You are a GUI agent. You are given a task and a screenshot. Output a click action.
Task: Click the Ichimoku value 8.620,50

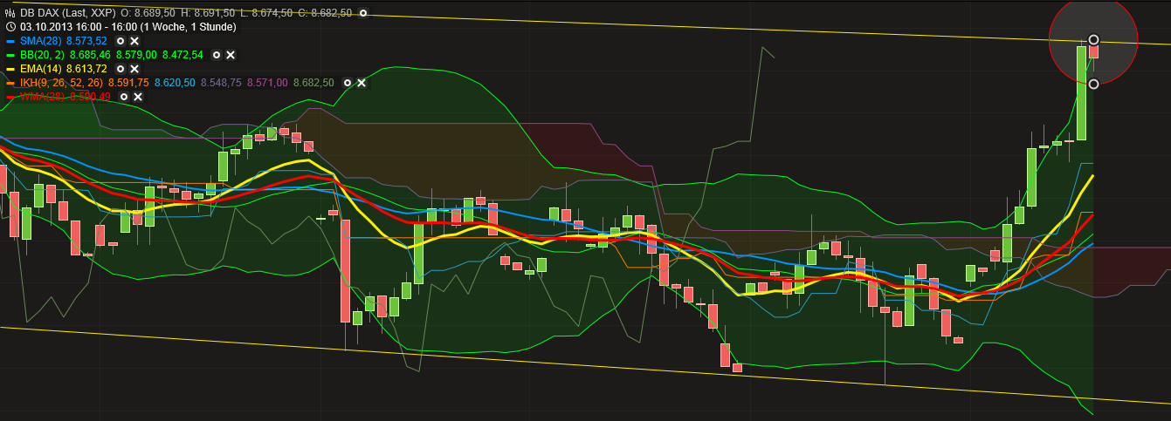pyautogui.click(x=175, y=83)
